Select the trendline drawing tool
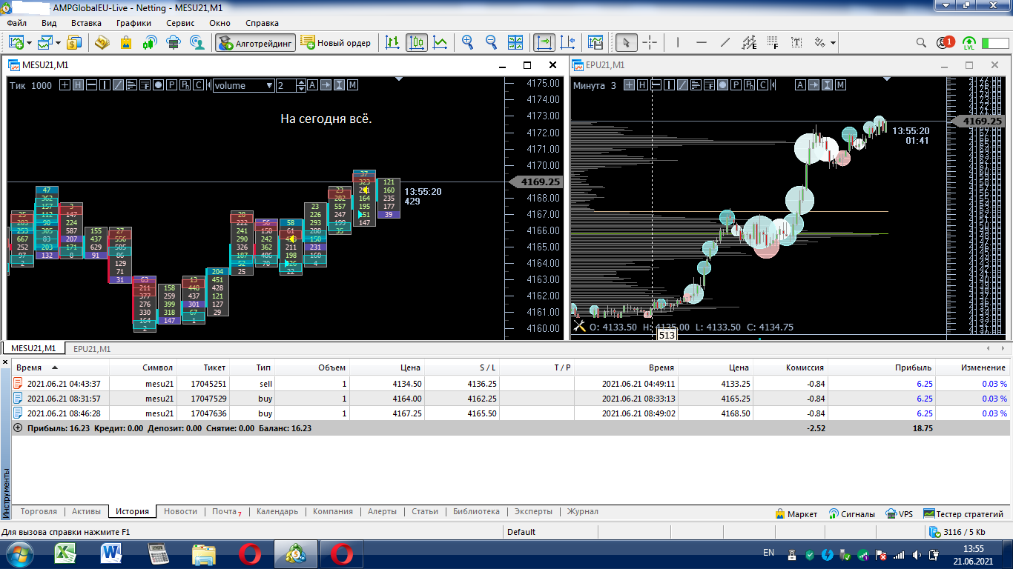Viewport: 1013px width, 569px height. (725, 43)
